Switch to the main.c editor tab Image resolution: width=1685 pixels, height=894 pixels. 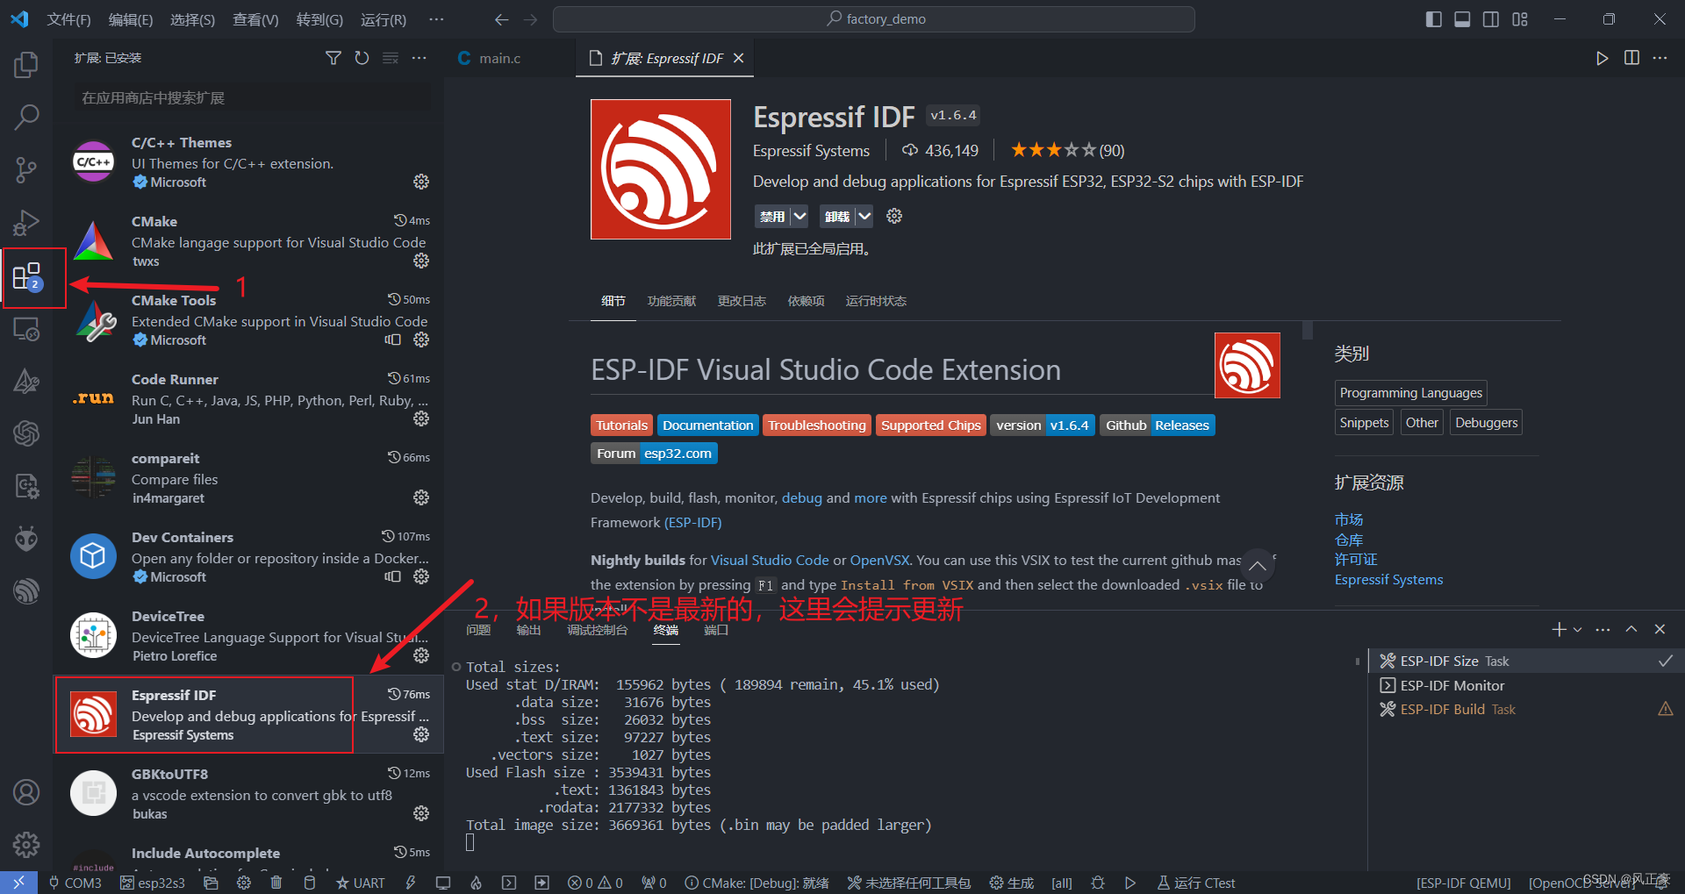pyautogui.click(x=500, y=58)
